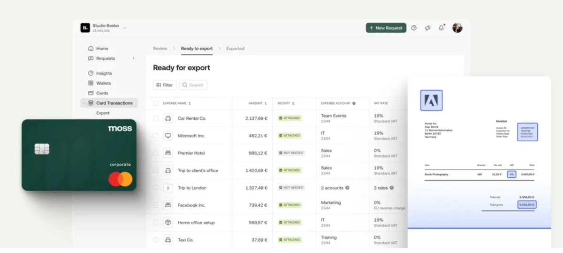Collapse the Card Transactions chevron
Image resolution: width=563 pixels, height=253 pixels.
click(84, 103)
